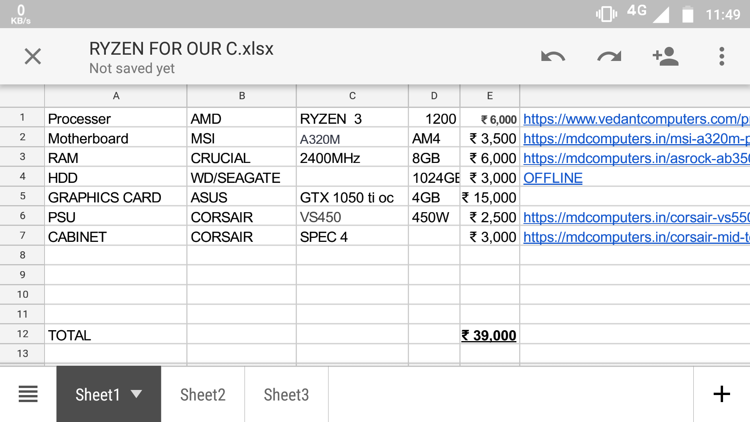
Task: Select the '₹ 3,500' price cell
Action: coord(490,137)
